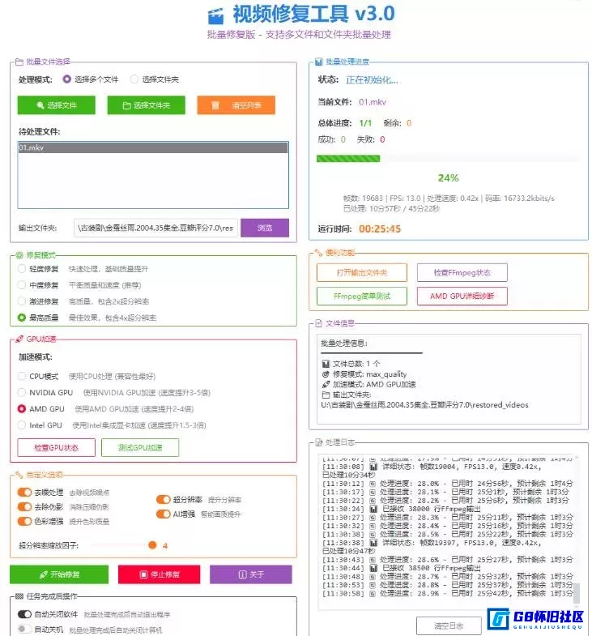Image resolution: width=592 pixels, height=636 pixels.
Task: Click the notepad icon beside 处理日志
Action: coord(319,442)
